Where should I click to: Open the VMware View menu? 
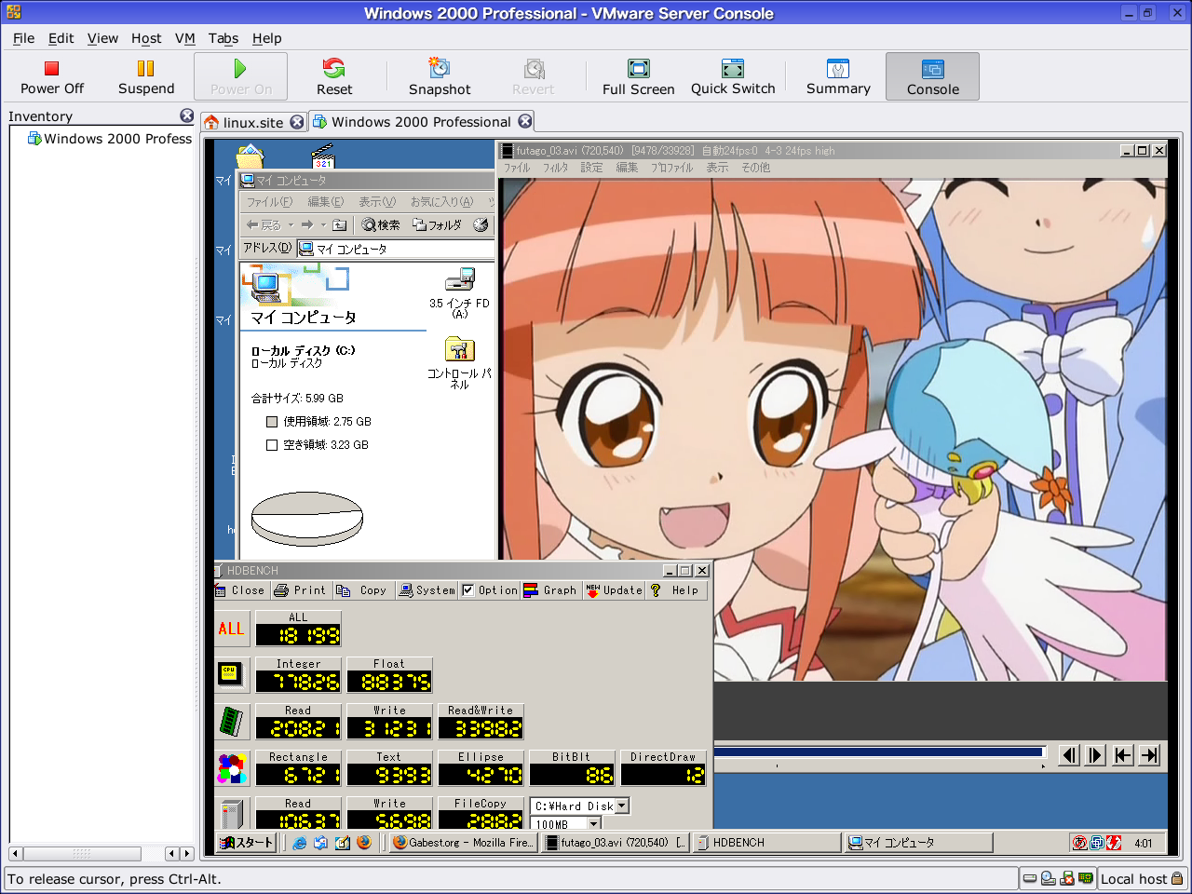click(102, 38)
